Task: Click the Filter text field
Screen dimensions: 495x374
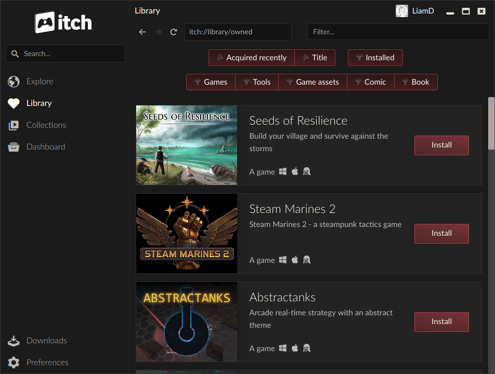Action: pyautogui.click(x=398, y=32)
